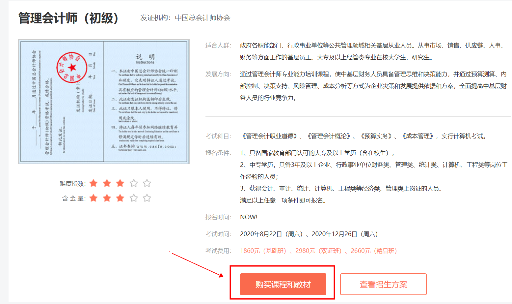512x304 pixels.
Task: Click the 适合人群 label
Action: click(218, 46)
